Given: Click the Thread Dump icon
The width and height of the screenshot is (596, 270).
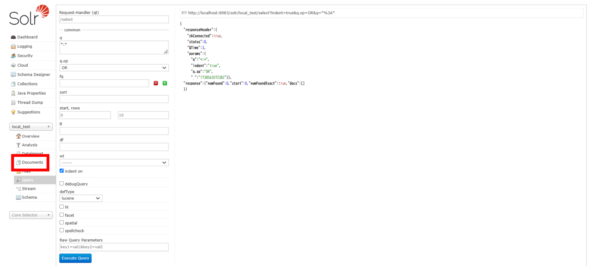Looking at the screenshot, I should [x=13, y=103].
